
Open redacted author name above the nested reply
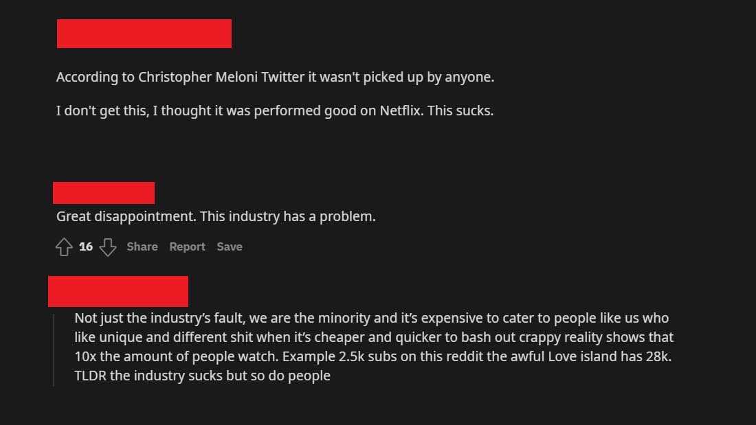(x=118, y=291)
